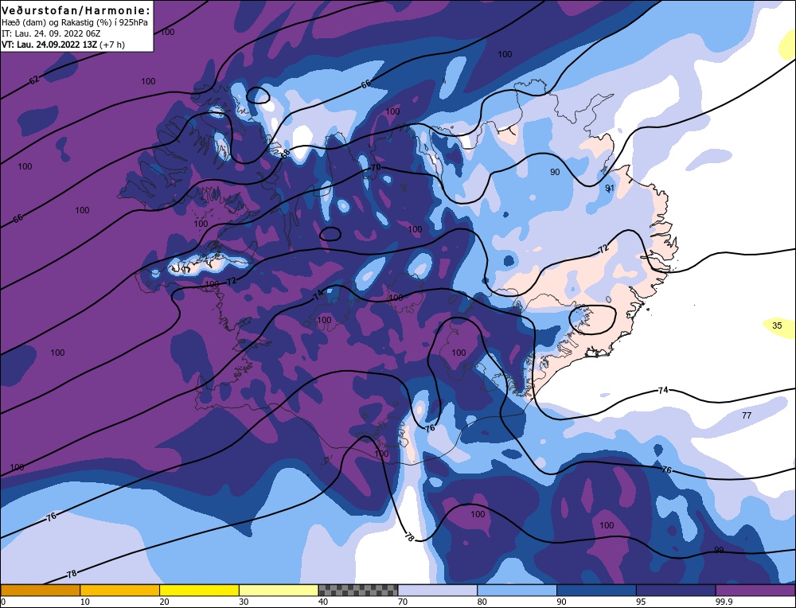
Task: Click the legend tick label "90" below colorbar
Action: [x=561, y=602]
